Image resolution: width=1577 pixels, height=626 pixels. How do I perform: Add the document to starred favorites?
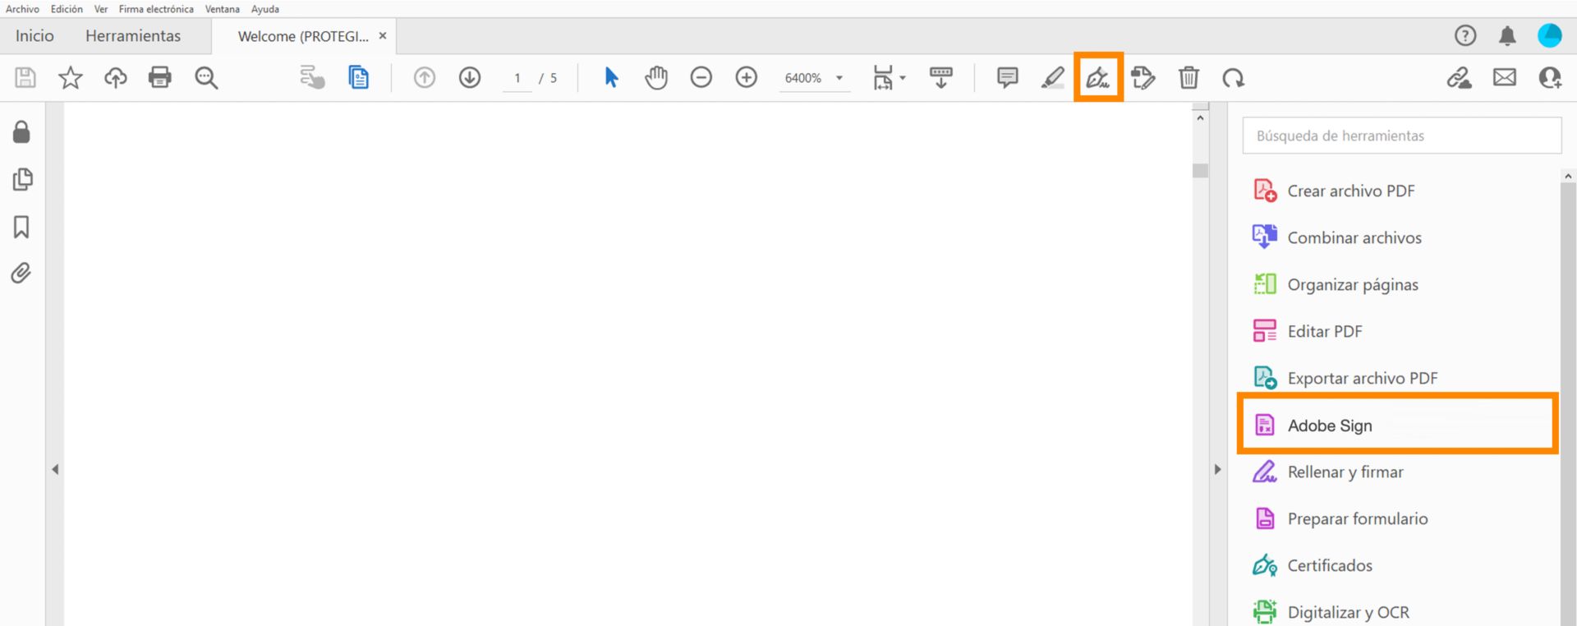(x=71, y=78)
